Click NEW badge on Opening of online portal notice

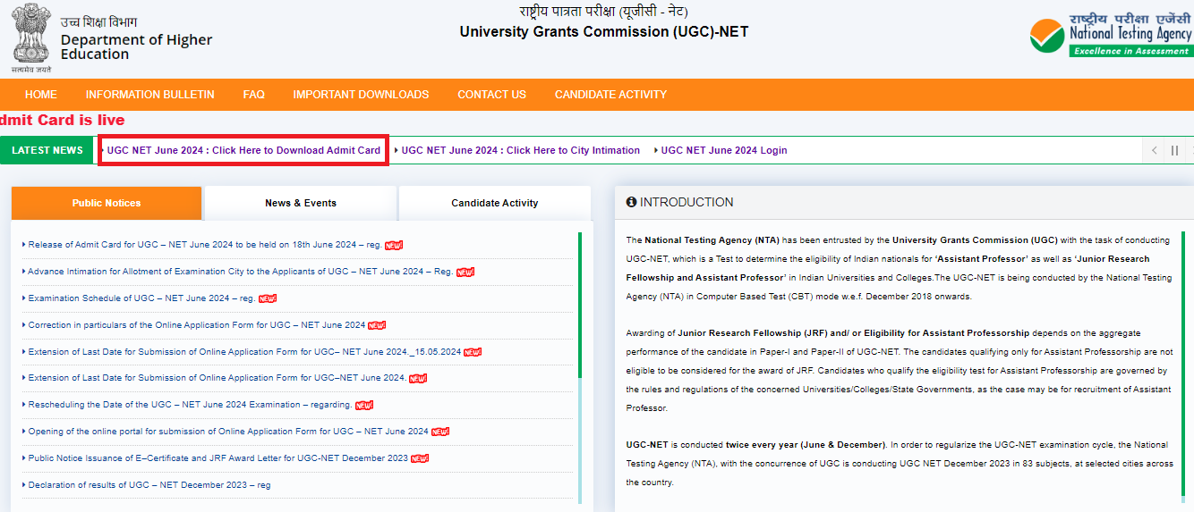(440, 432)
